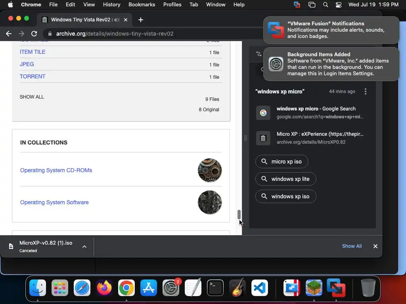This screenshot has width=406, height=304.
Task: Reload the archive.org page
Action: point(34,34)
